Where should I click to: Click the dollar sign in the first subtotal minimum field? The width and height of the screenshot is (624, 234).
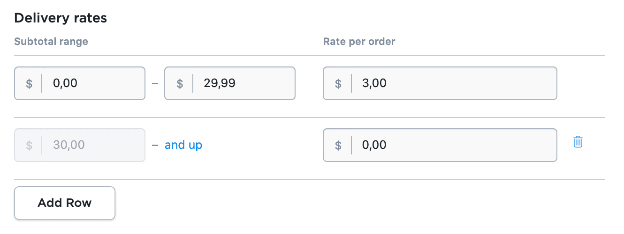pos(29,84)
